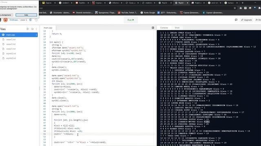
Task: Open a new browser tab
Action: click(x=243, y=3)
